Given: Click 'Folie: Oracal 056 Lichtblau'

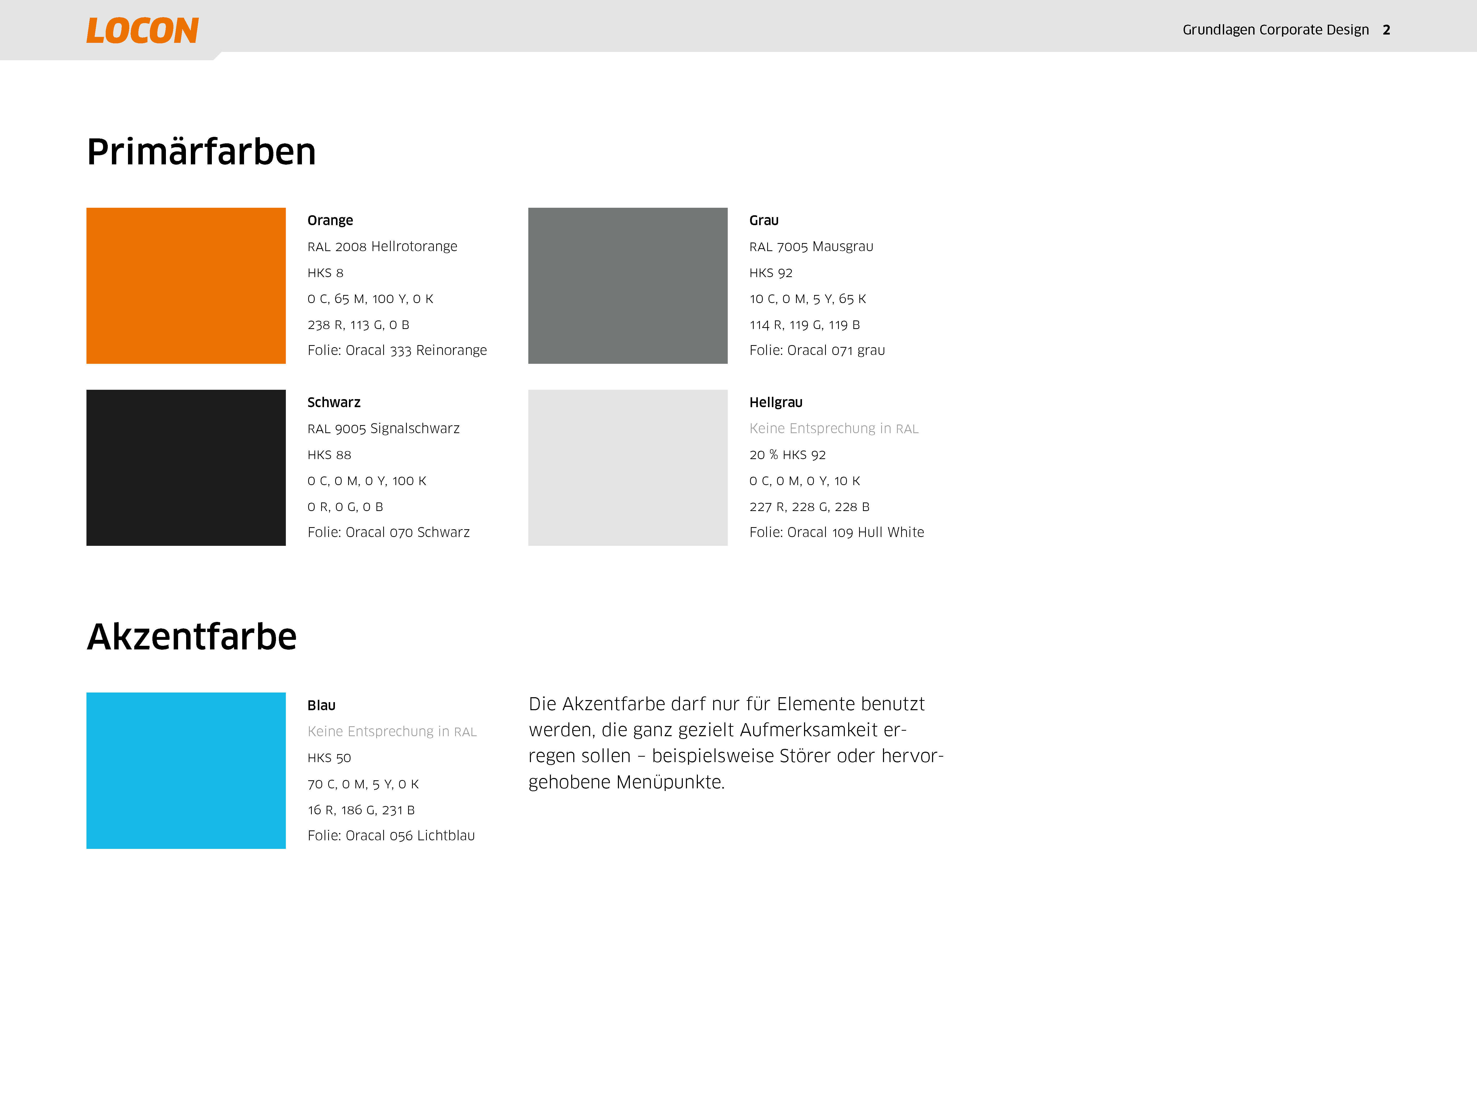Looking at the screenshot, I should pos(391,836).
